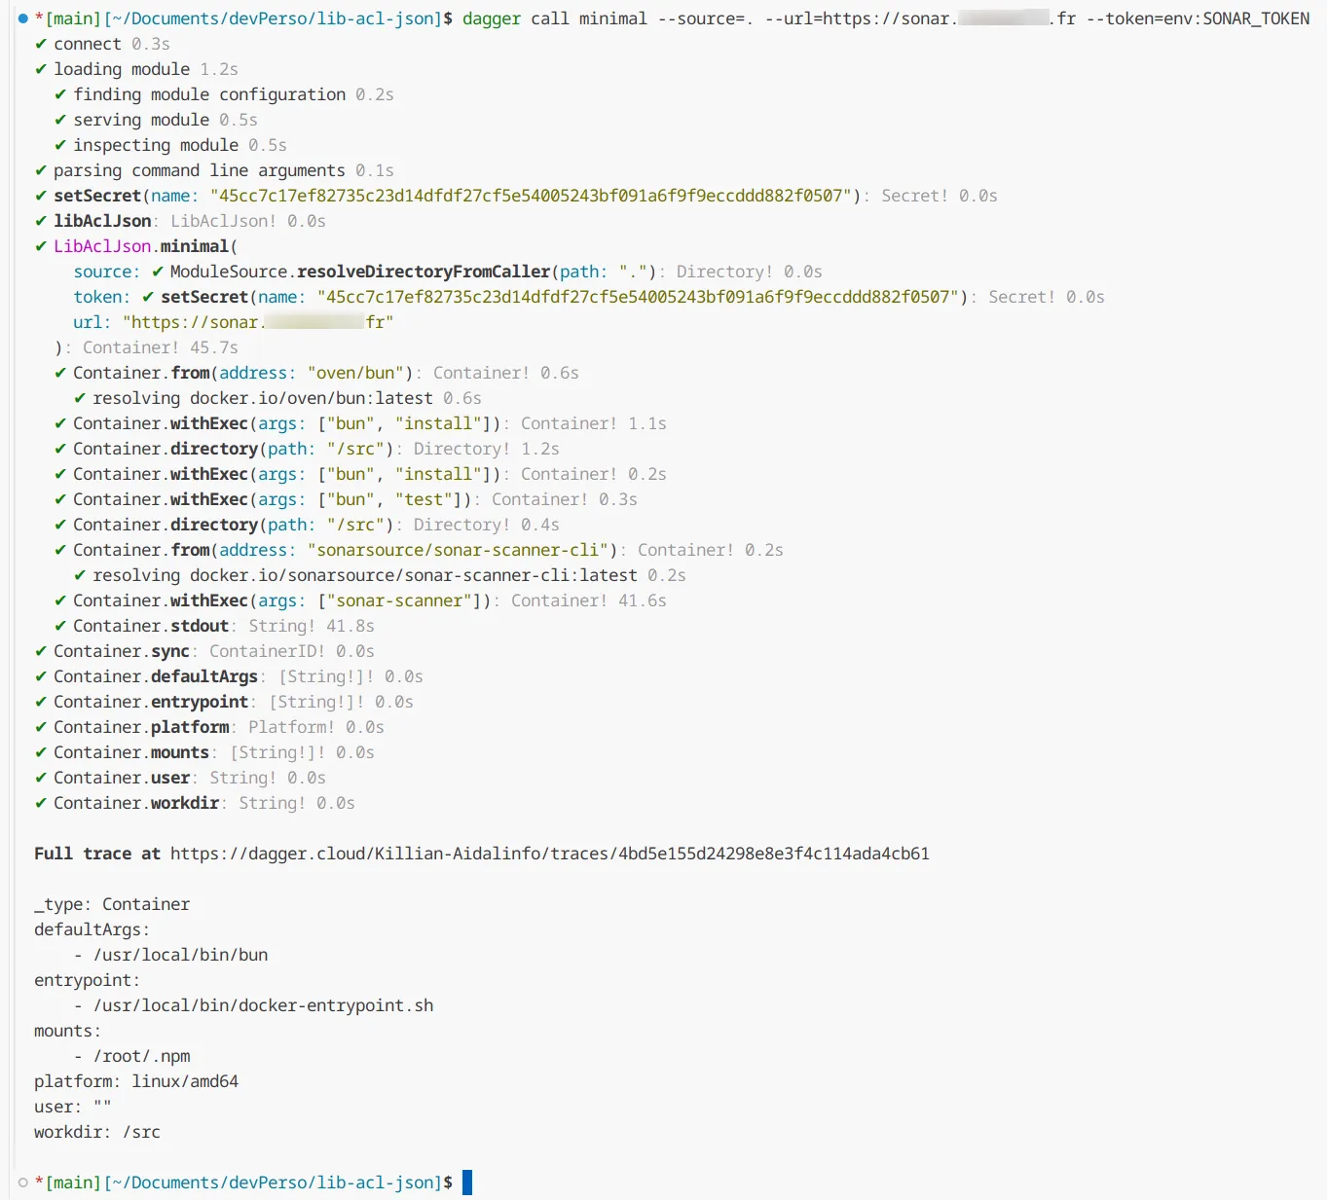Click the '/root/.npm' mounts entry
Viewport: 1328px width, 1201px height.
click(141, 1056)
